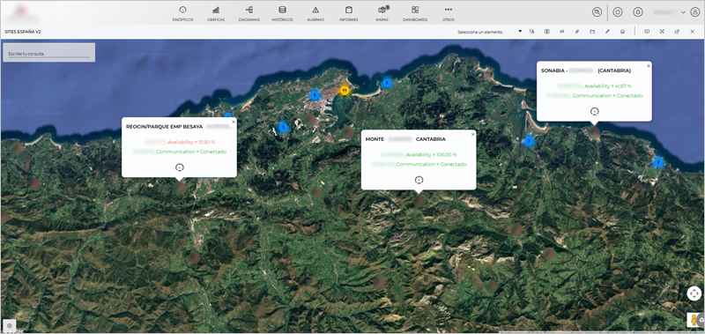Click the synoptic icon in Sonabia popup
The height and width of the screenshot is (334, 705).
coord(594,111)
